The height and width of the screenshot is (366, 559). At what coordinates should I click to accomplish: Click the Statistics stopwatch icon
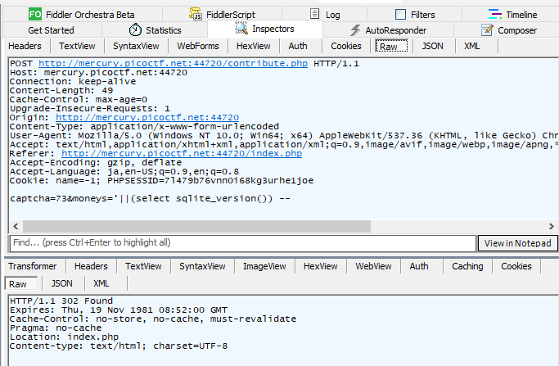pyautogui.click(x=135, y=29)
